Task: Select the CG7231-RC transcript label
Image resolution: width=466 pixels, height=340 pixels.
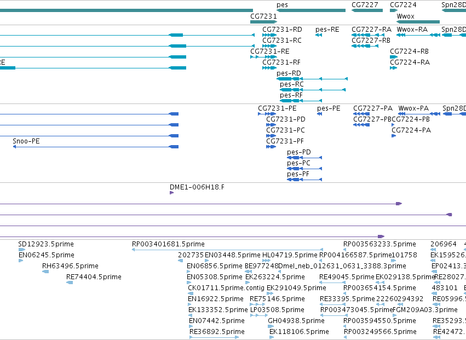Action: tap(282, 41)
